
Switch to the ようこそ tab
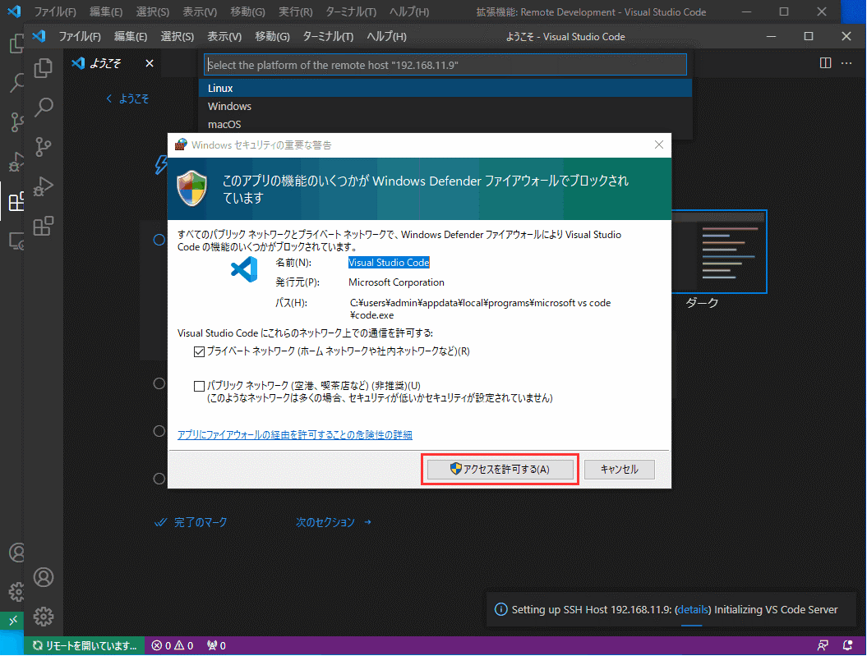(105, 63)
